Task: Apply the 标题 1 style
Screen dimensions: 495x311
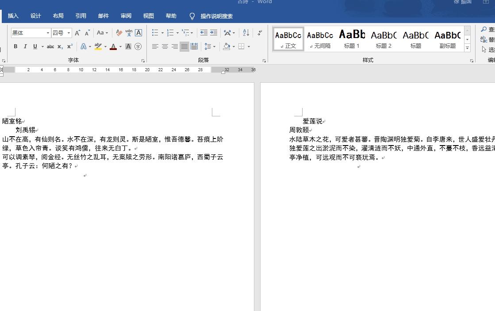Action: click(352, 39)
